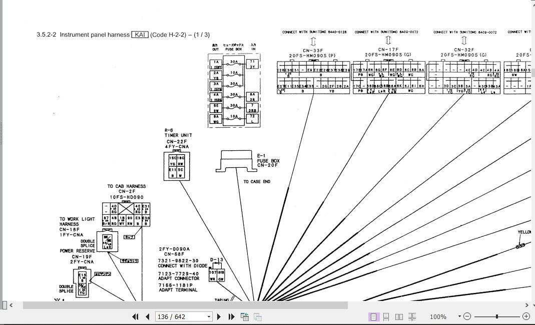Click the boxed KAI label

pyautogui.click(x=140, y=35)
